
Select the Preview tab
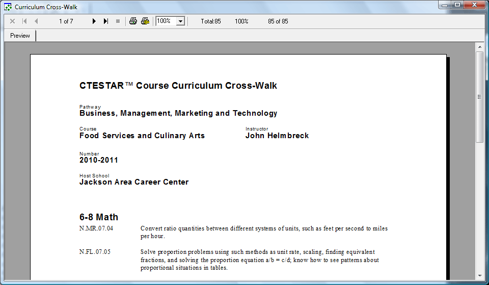(x=20, y=36)
